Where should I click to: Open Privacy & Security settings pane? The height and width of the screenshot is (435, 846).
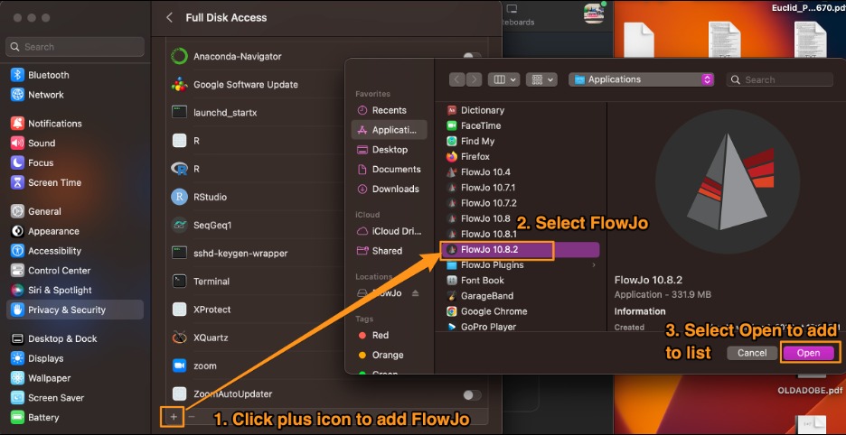pos(67,310)
